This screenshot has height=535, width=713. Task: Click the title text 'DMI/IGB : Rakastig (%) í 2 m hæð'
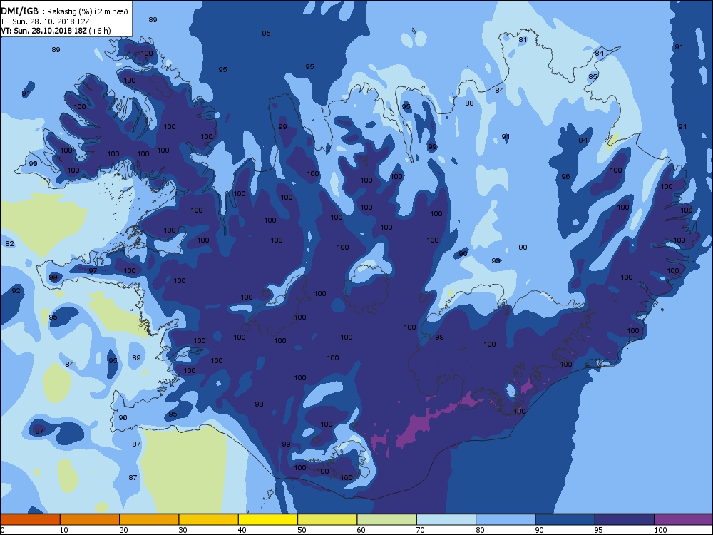[x=65, y=11]
